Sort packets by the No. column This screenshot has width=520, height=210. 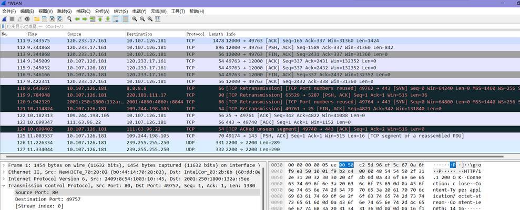click(13, 34)
